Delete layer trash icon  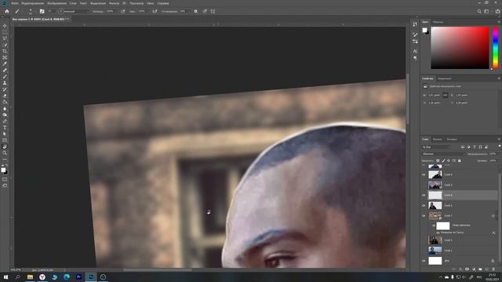[493, 269]
